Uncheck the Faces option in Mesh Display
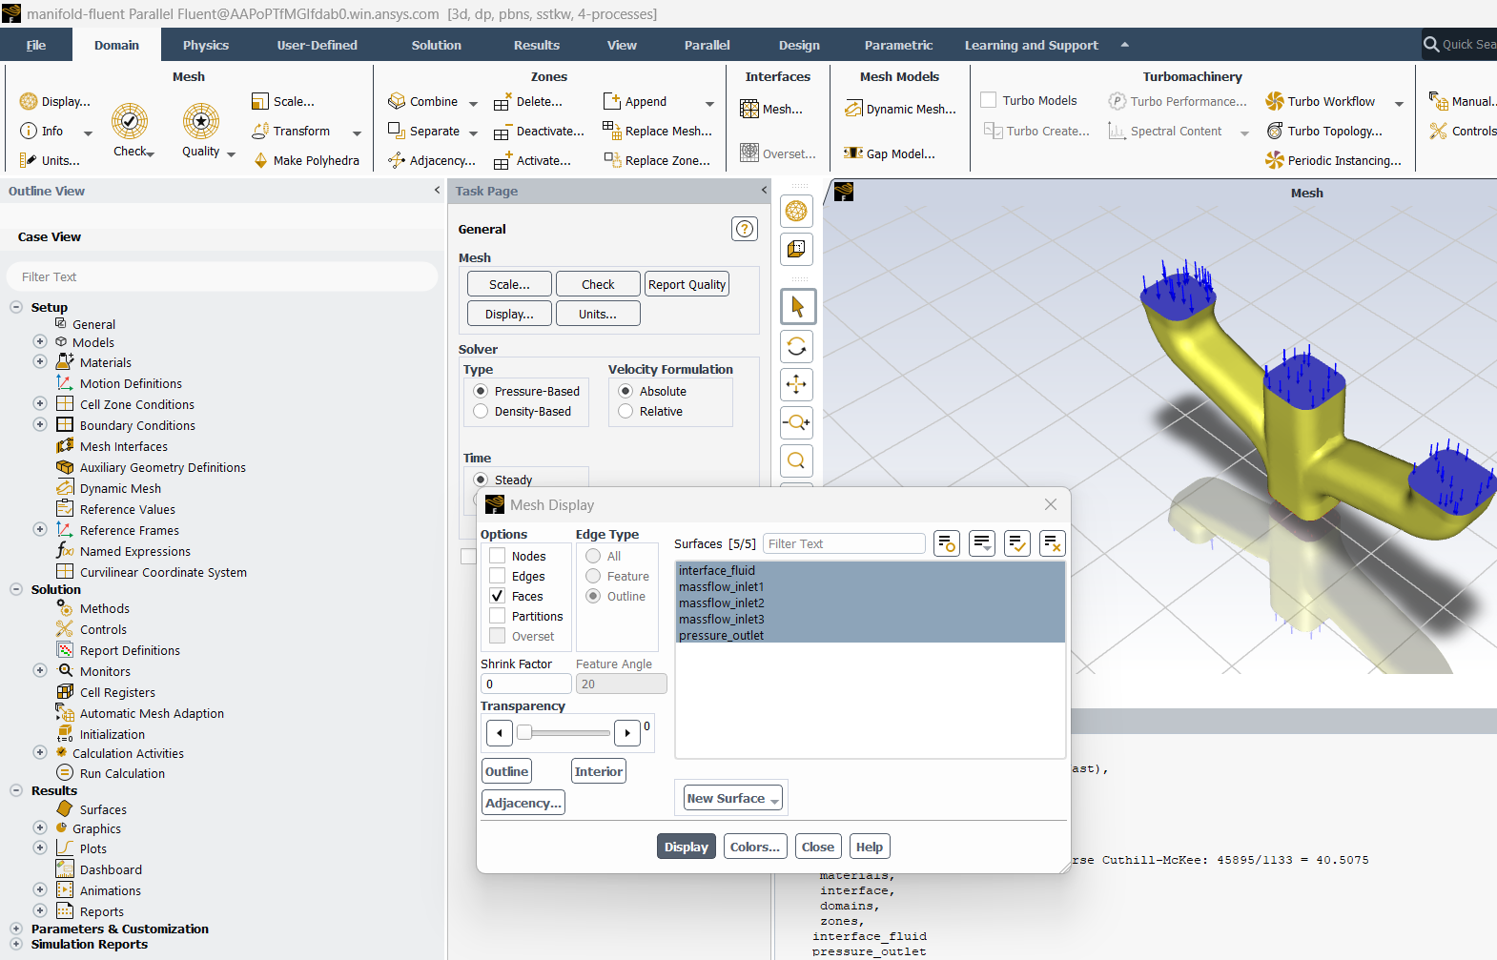 (x=497, y=596)
